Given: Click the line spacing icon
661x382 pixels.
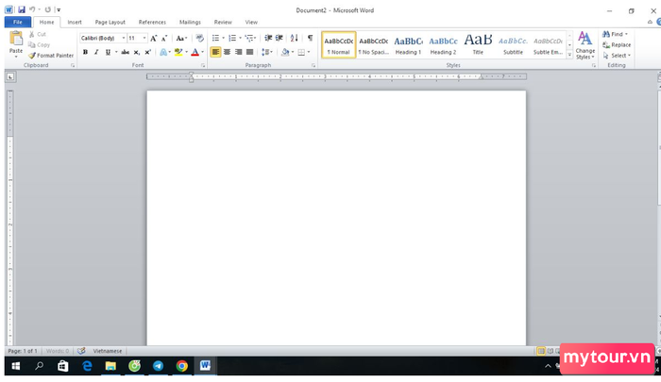Looking at the screenshot, I should [x=265, y=52].
